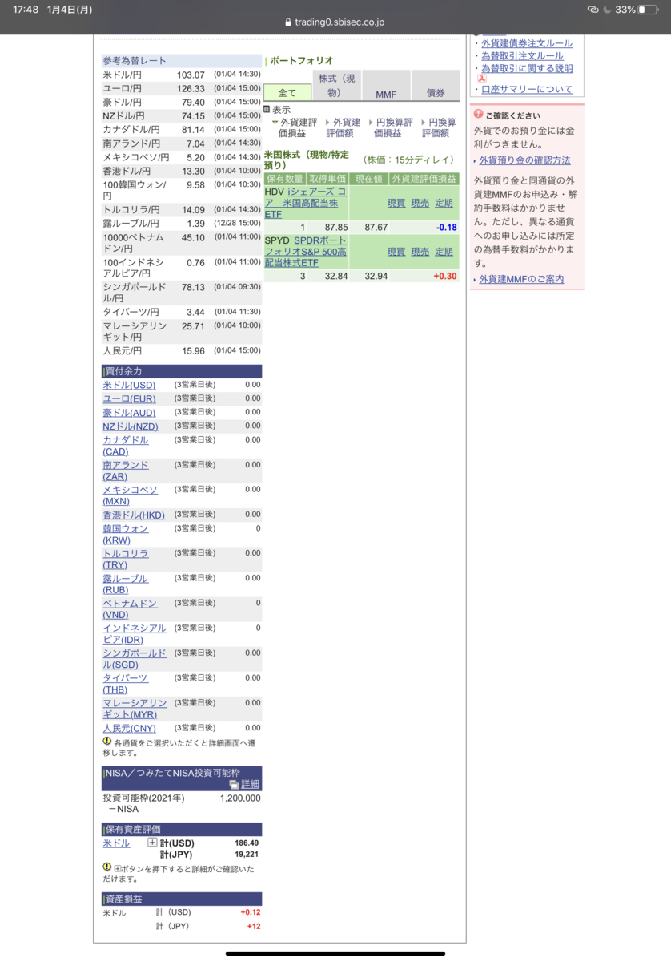Switch to the 債券 tab
Image resolution: width=671 pixels, height=962 pixels.
pos(436,86)
